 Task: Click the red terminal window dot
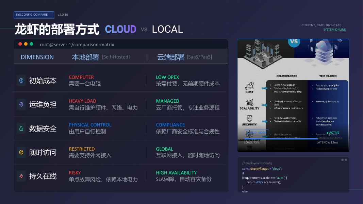coord(20,44)
